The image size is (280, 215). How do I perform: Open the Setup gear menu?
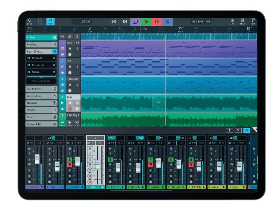point(243,21)
